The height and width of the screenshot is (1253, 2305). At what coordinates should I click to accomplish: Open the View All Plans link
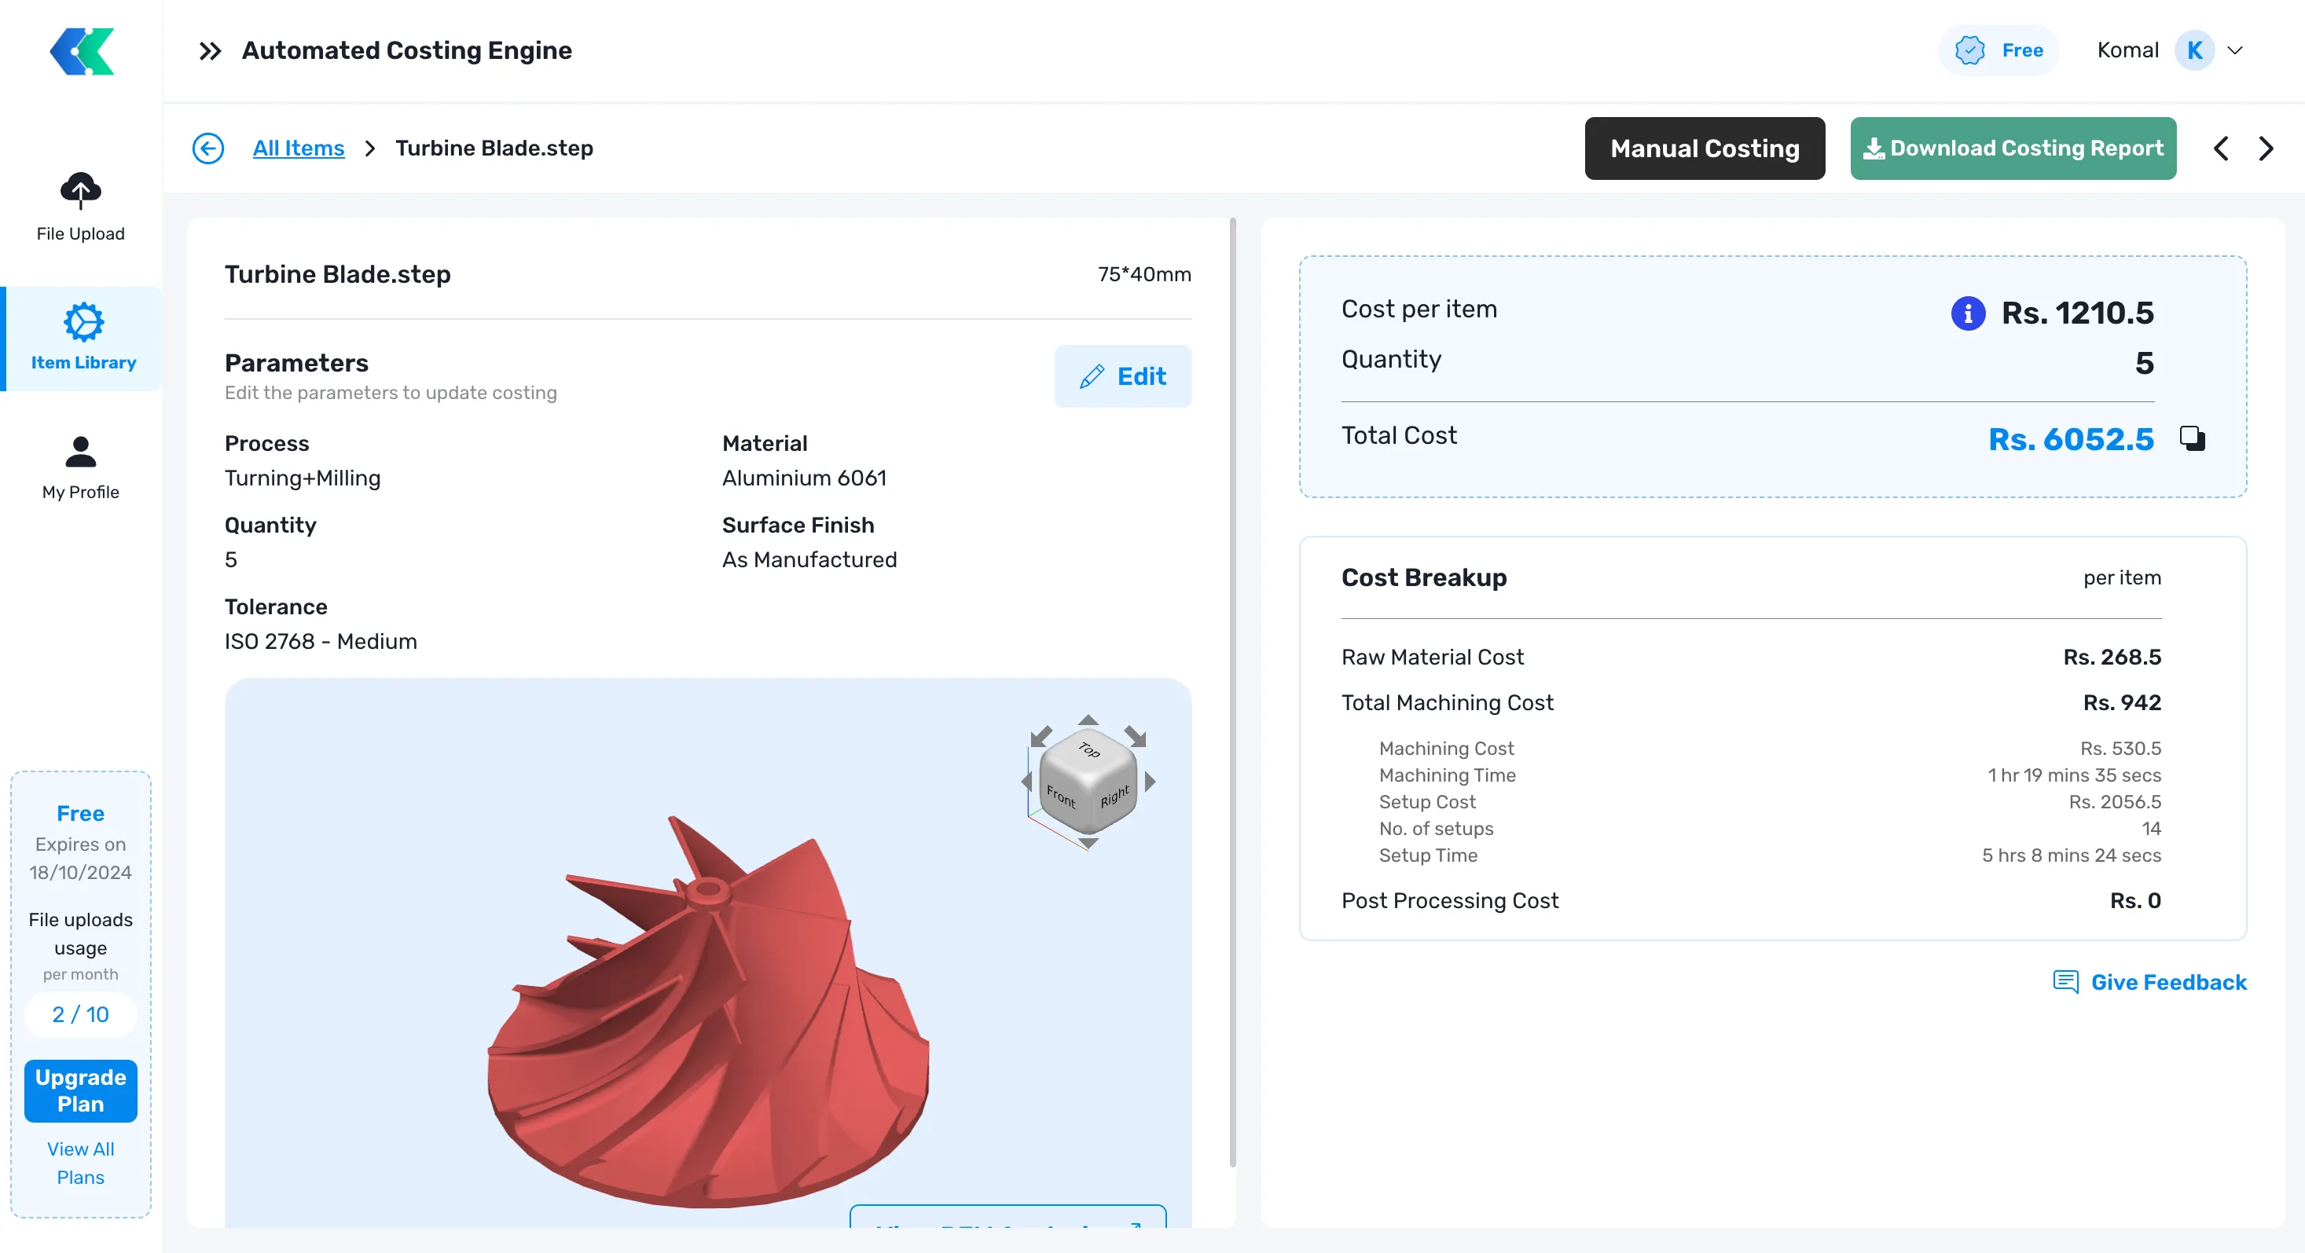pos(79,1163)
